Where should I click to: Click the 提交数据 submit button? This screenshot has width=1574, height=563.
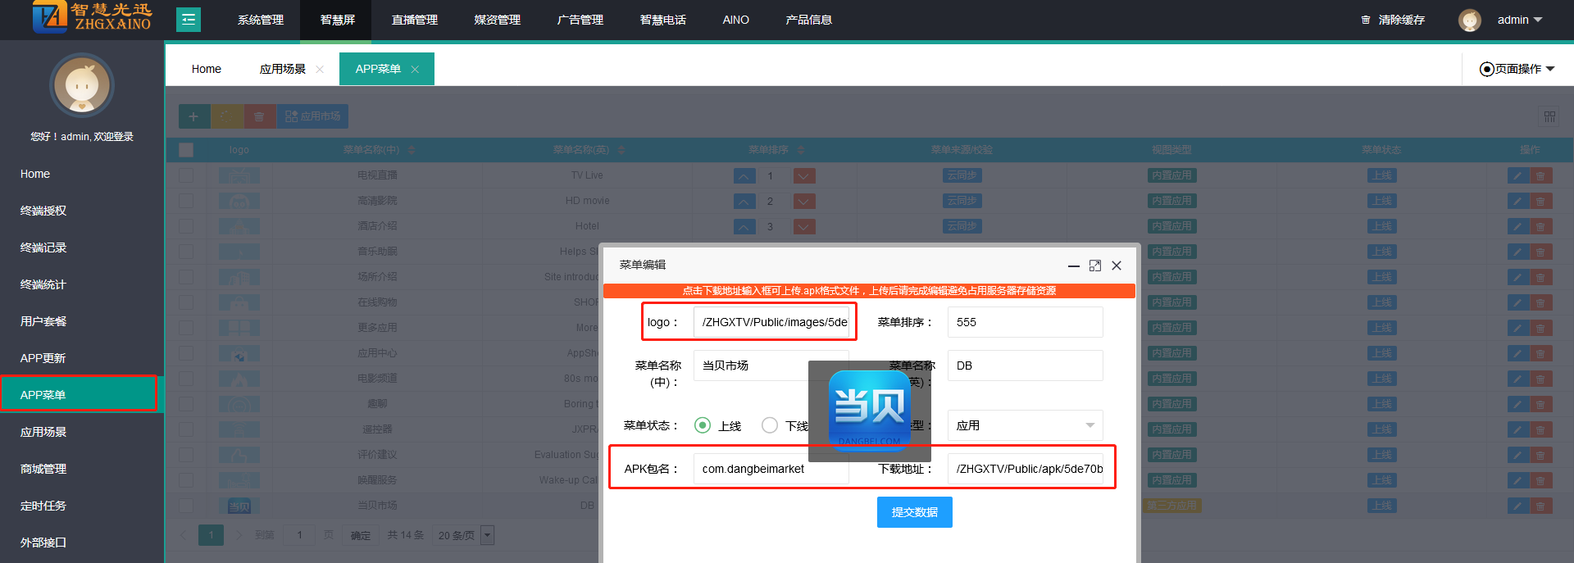pyautogui.click(x=914, y=512)
